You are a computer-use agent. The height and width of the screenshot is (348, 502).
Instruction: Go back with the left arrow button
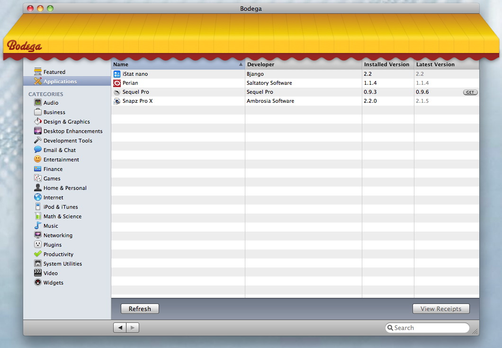coord(120,328)
